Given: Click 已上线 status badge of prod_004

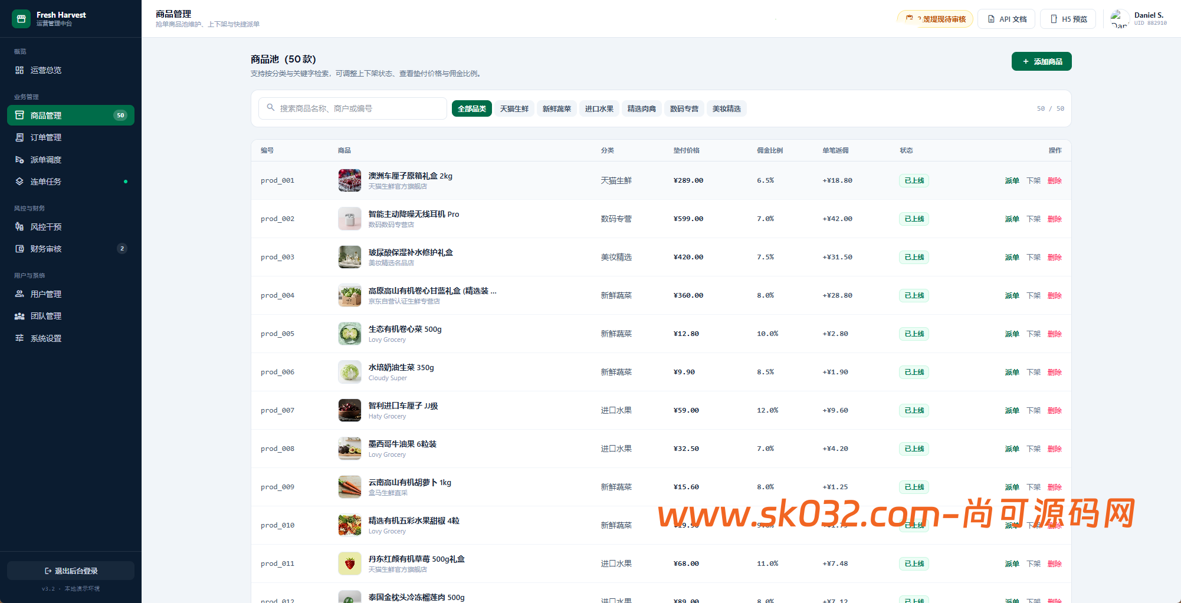Looking at the screenshot, I should 914,295.
